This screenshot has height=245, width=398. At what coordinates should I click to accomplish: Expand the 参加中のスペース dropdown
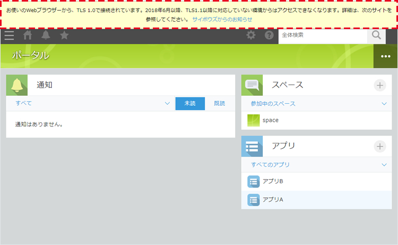pyautogui.click(x=384, y=104)
